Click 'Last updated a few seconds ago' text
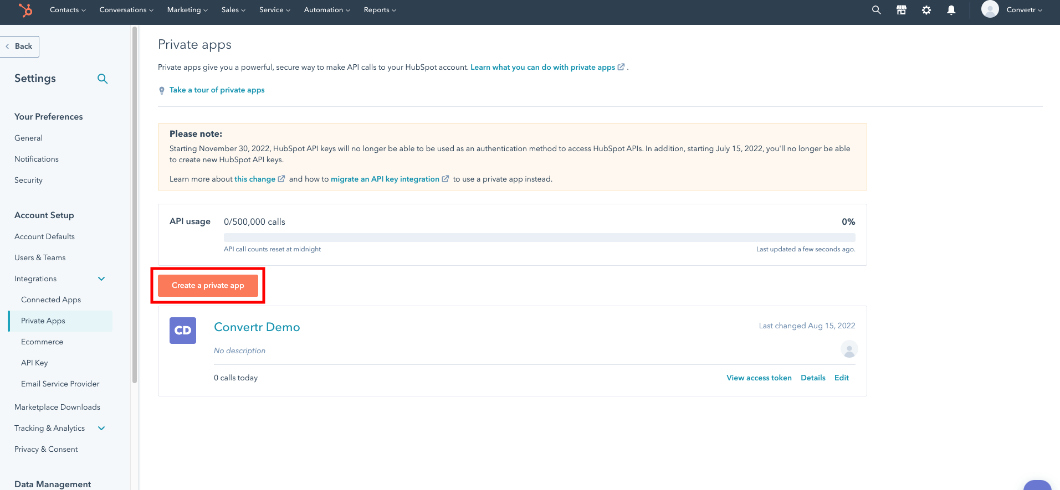Viewport: 1060px width, 490px height. [x=806, y=249]
